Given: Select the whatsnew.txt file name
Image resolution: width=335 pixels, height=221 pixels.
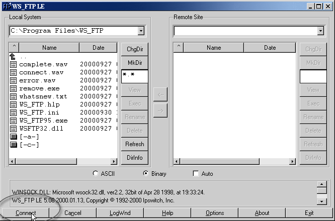Looking at the screenshot, I should tap(43, 96).
